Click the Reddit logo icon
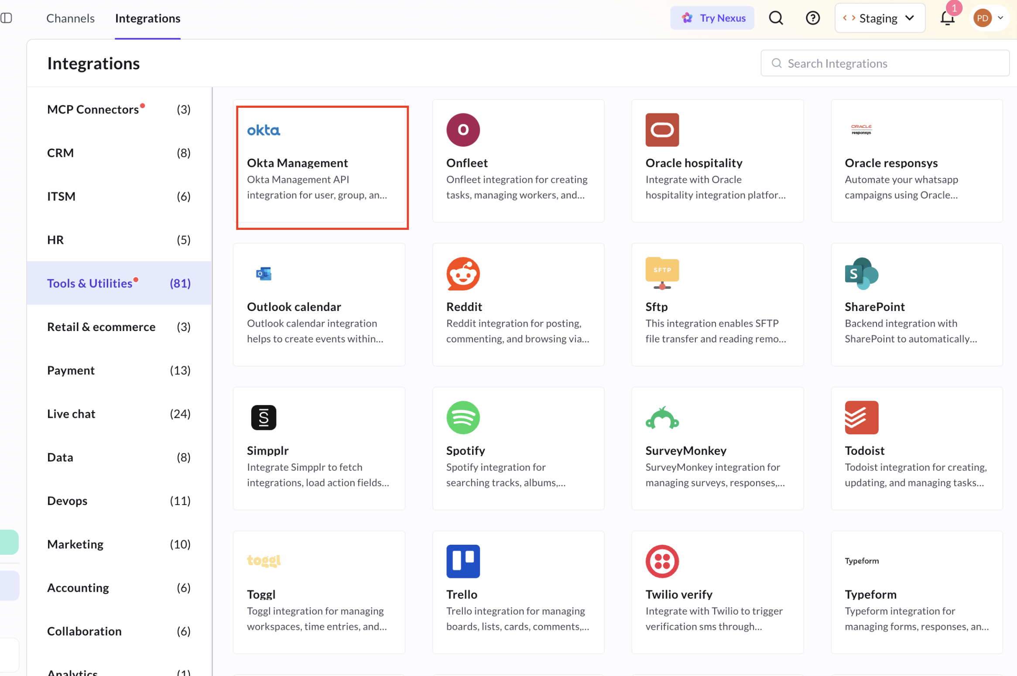Image resolution: width=1017 pixels, height=676 pixels. (463, 274)
